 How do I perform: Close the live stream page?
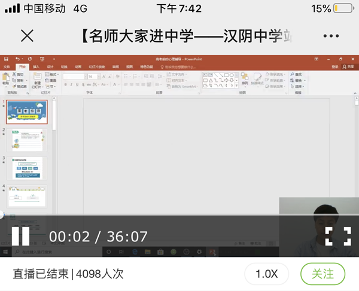coord(27,36)
